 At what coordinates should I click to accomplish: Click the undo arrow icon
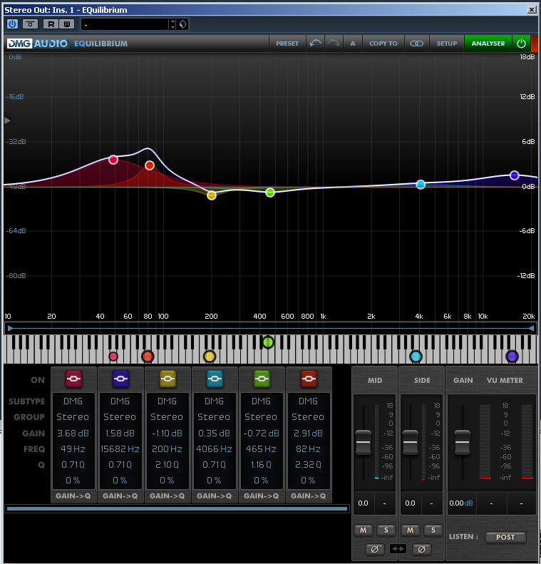[315, 43]
